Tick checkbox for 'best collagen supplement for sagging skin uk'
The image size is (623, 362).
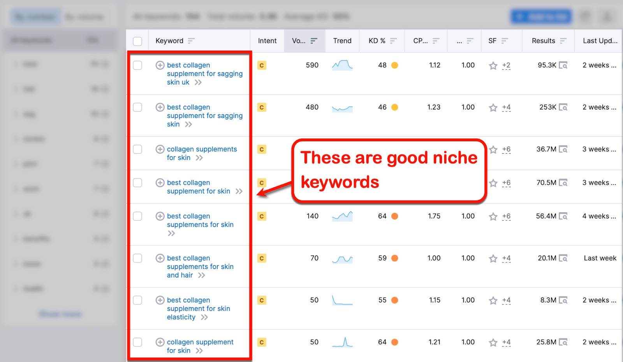pos(137,65)
